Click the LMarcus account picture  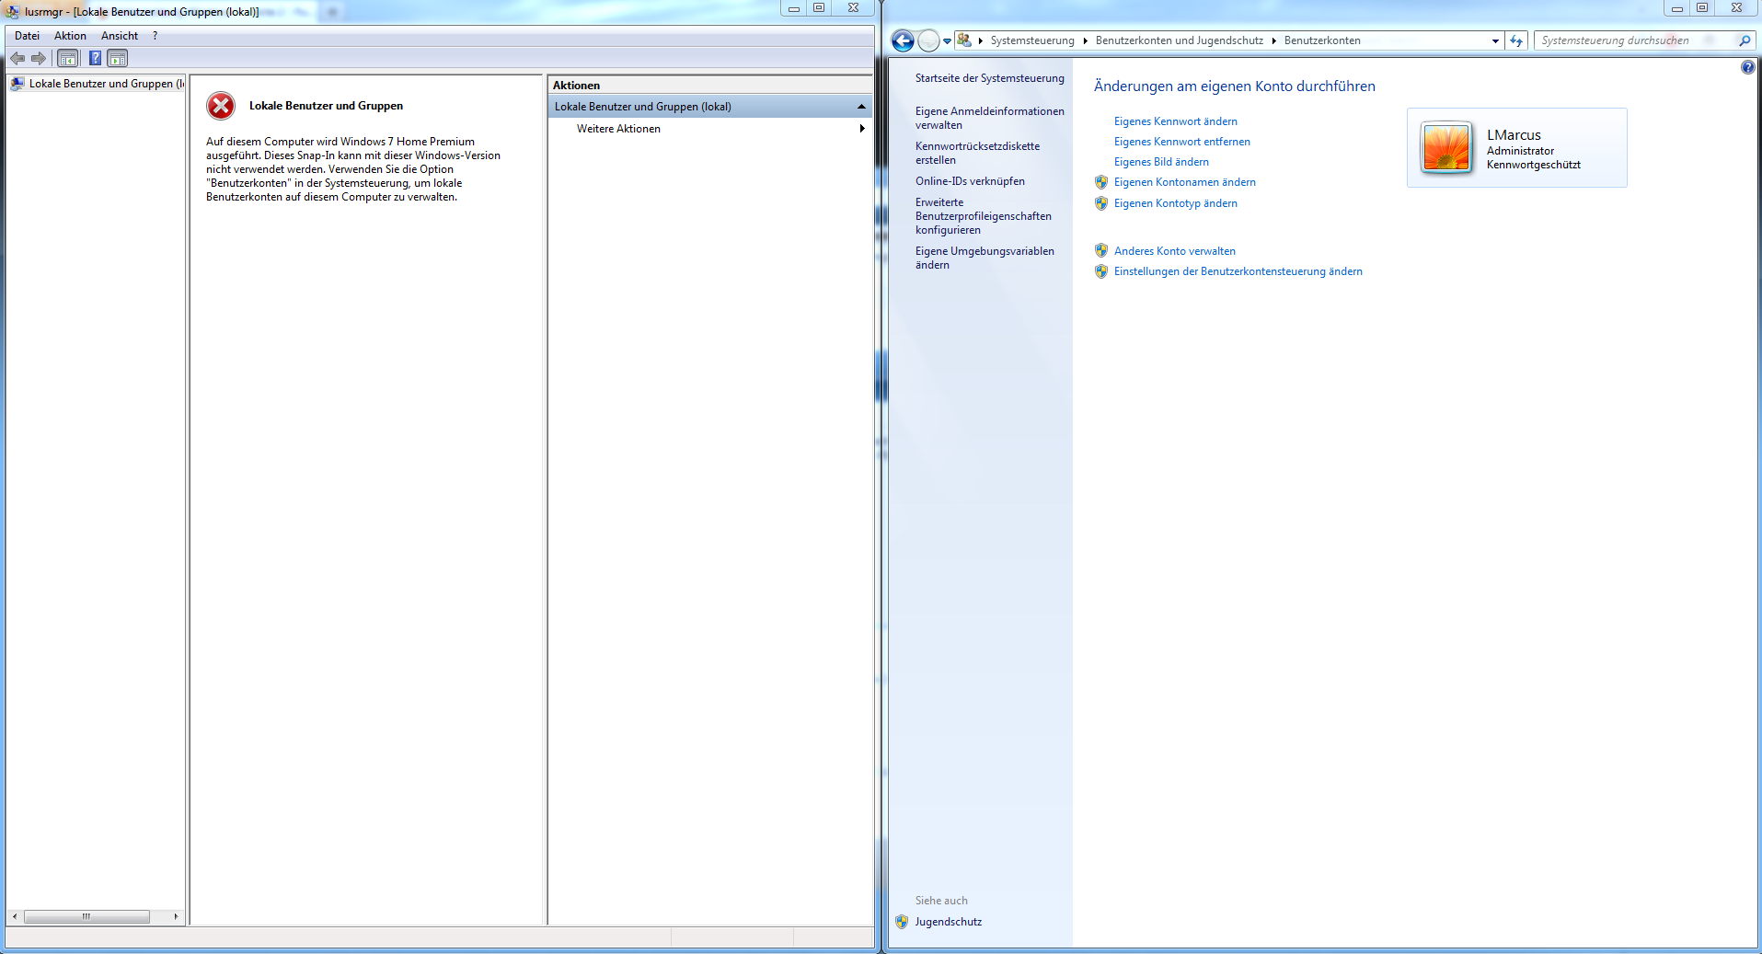pos(1446,147)
